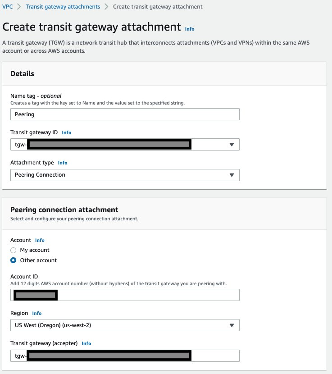This screenshot has height=374, width=332.
Task: Open the Transit gateway ID dropdown arrow
Action: (x=232, y=144)
